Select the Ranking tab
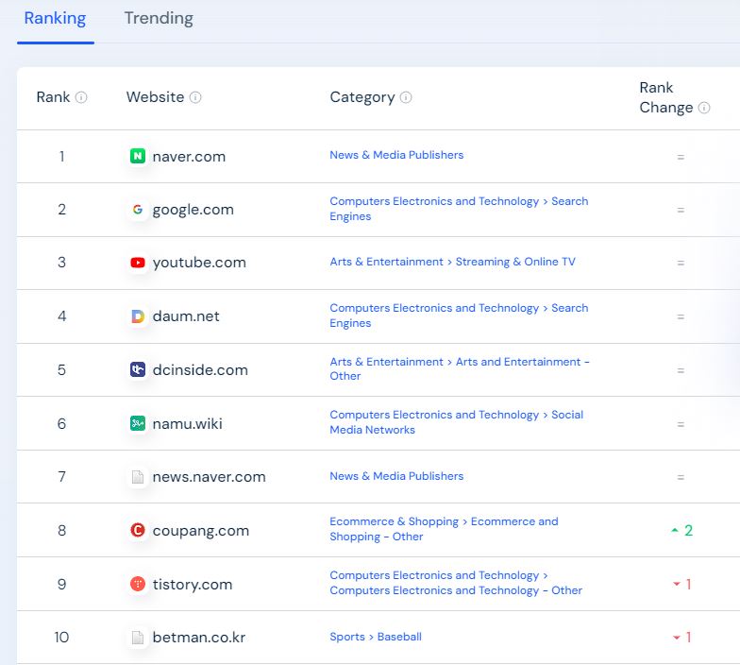 coord(55,19)
